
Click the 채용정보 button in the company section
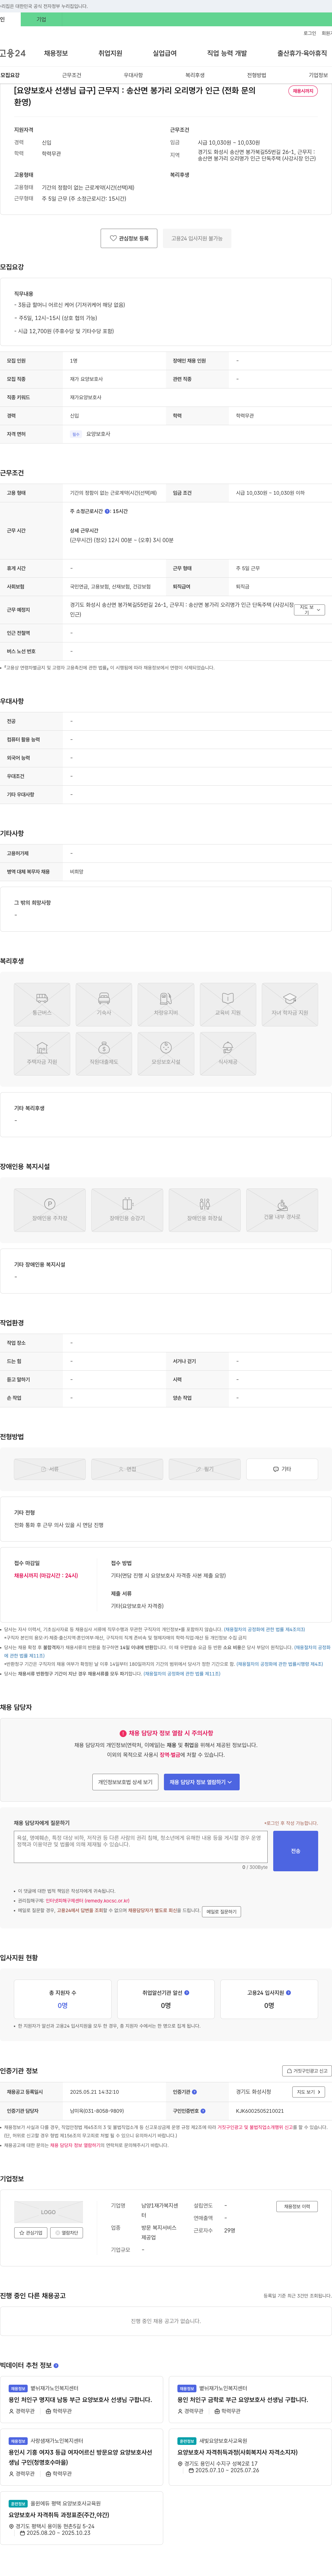pos(297,2207)
